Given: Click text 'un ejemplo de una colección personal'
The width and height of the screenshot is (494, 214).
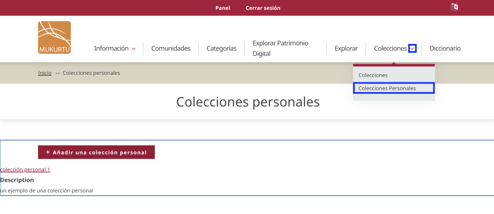Looking at the screenshot, I should pyautogui.click(x=47, y=190).
